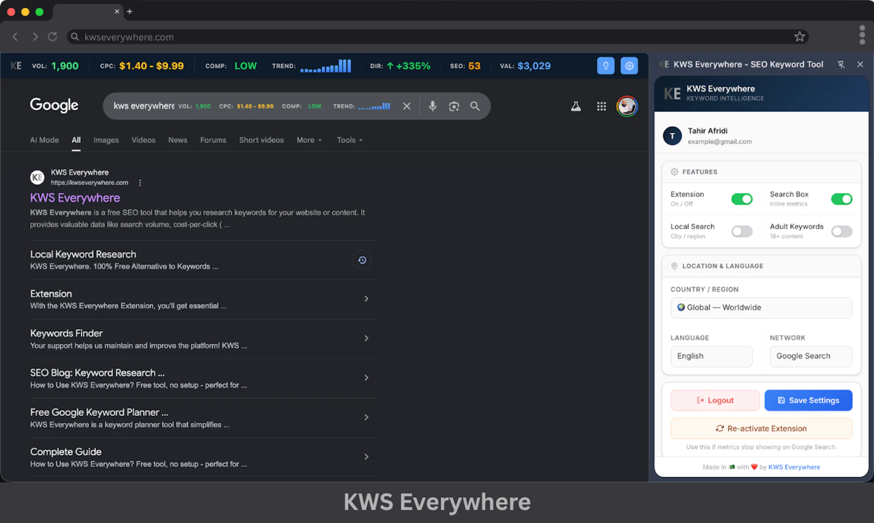Expand the Extension sitelink chevron
The image size is (874, 523).
point(366,298)
